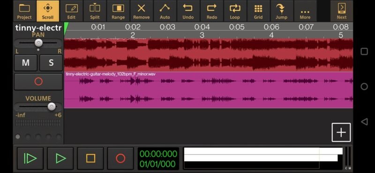Arm the track for recording
Viewport: 375px width, 173px height.
tap(38, 82)
